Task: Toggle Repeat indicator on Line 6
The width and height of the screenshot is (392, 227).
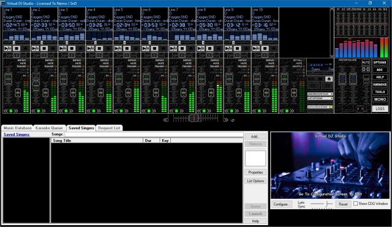Action: tap(166, 61)
